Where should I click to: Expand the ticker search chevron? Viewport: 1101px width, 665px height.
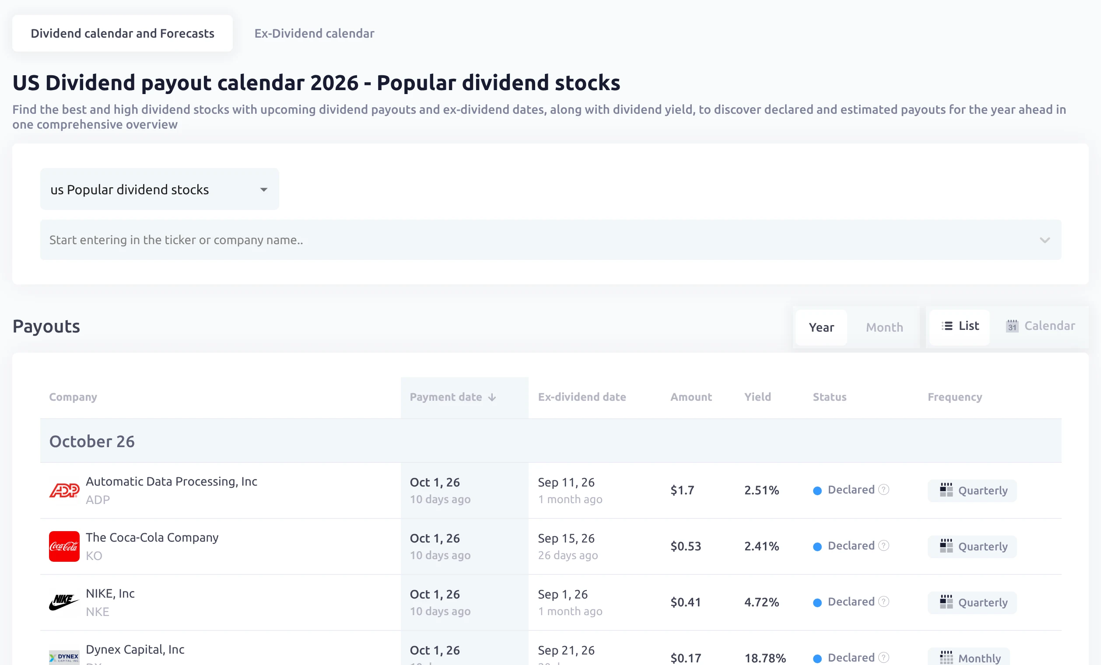[x=1045, y=240]
